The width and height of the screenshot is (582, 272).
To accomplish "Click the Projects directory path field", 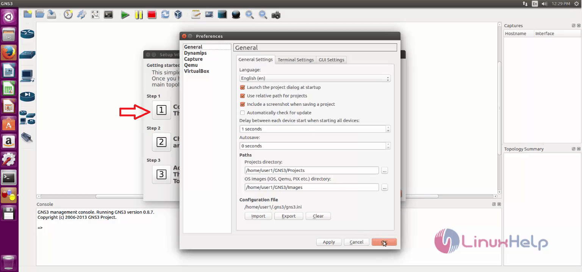I will tap(311, 170).
